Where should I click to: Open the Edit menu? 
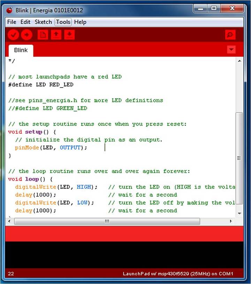(25, 22)
